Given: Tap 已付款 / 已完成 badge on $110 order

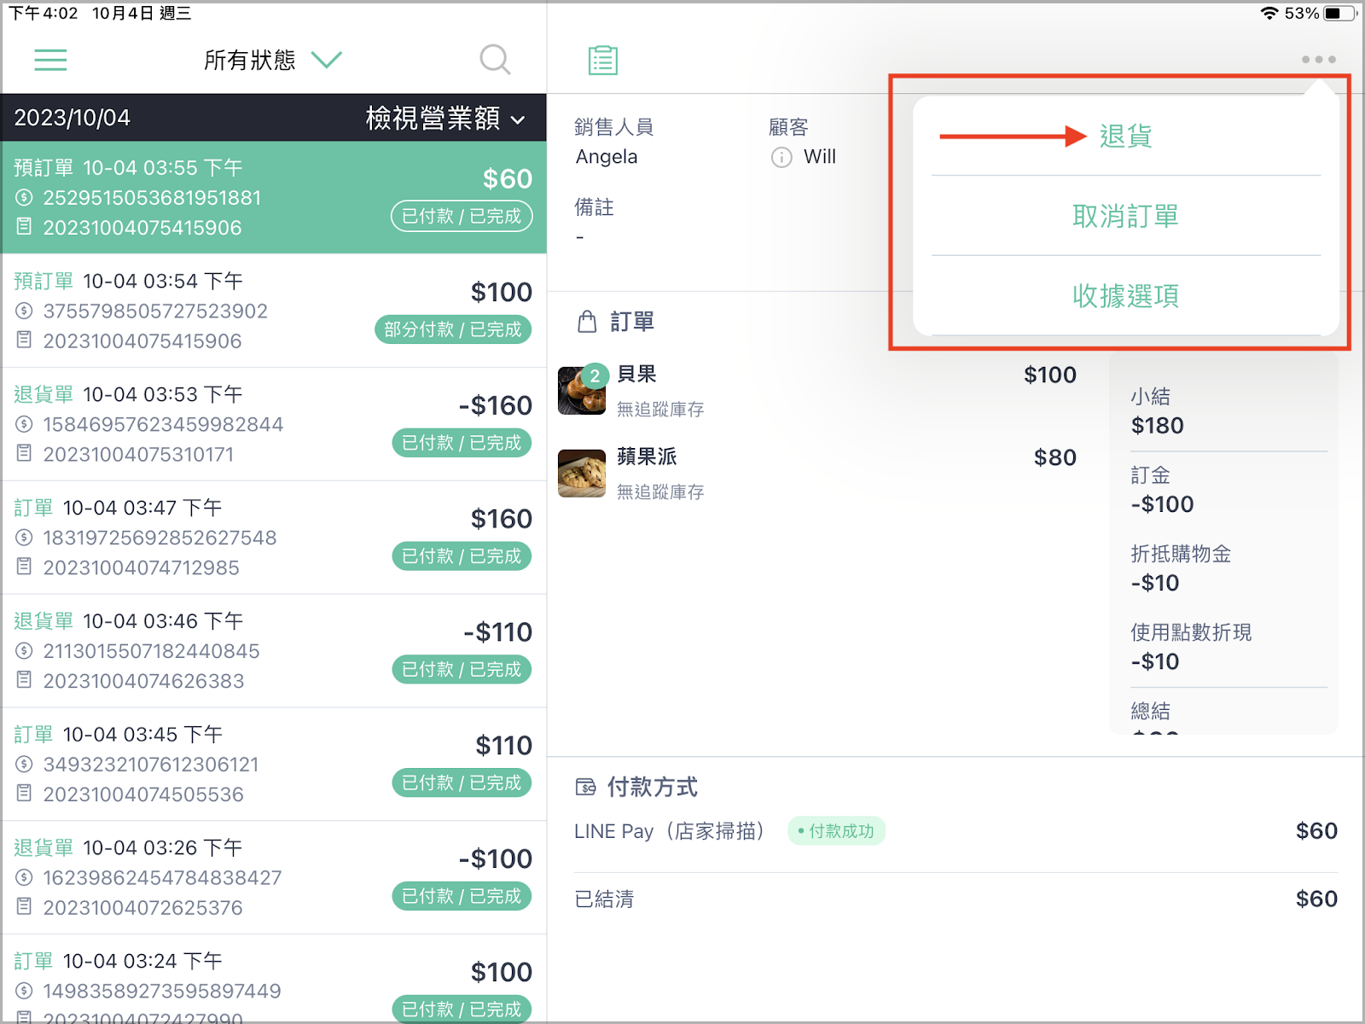Looking at the screenshot, I should [462, 783].
